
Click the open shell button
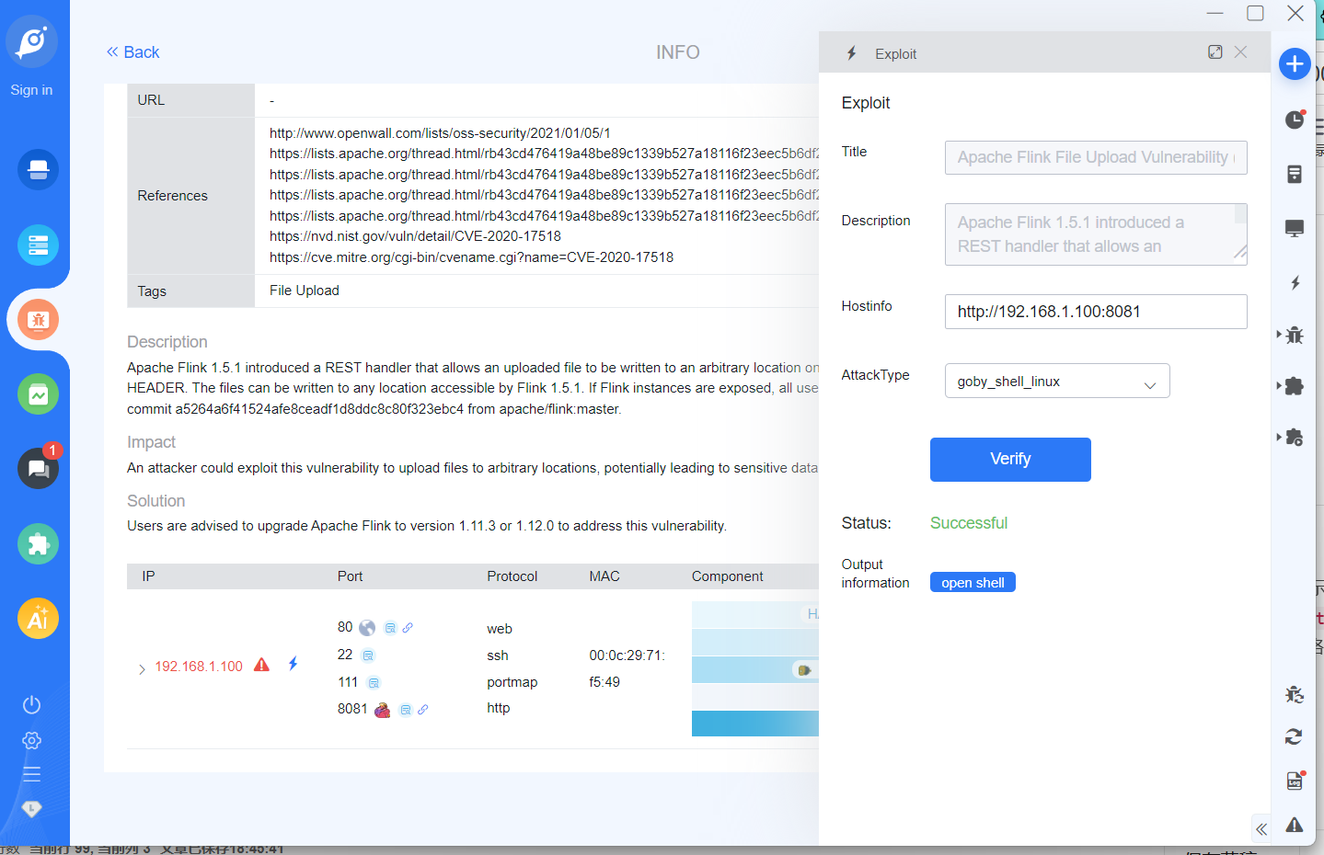click(x=973, y=582)
